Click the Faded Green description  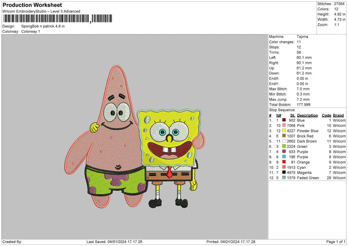click(x=308, y=178)
